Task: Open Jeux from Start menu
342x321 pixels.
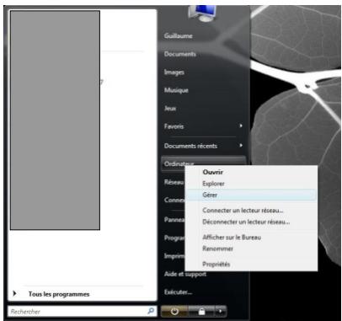Action: click(x=170, y=109)
